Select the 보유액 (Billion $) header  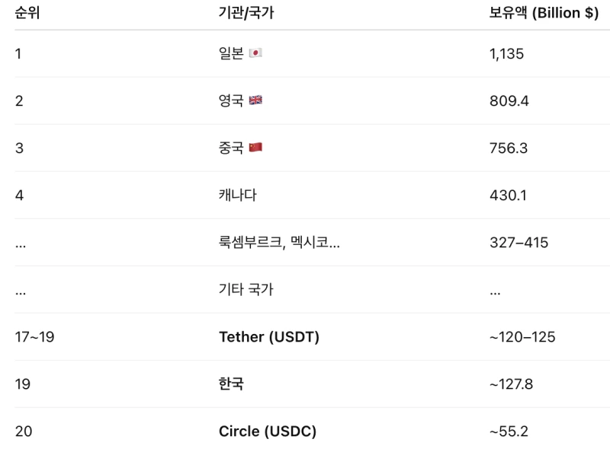pyautogui.click(x=544, y=13)
